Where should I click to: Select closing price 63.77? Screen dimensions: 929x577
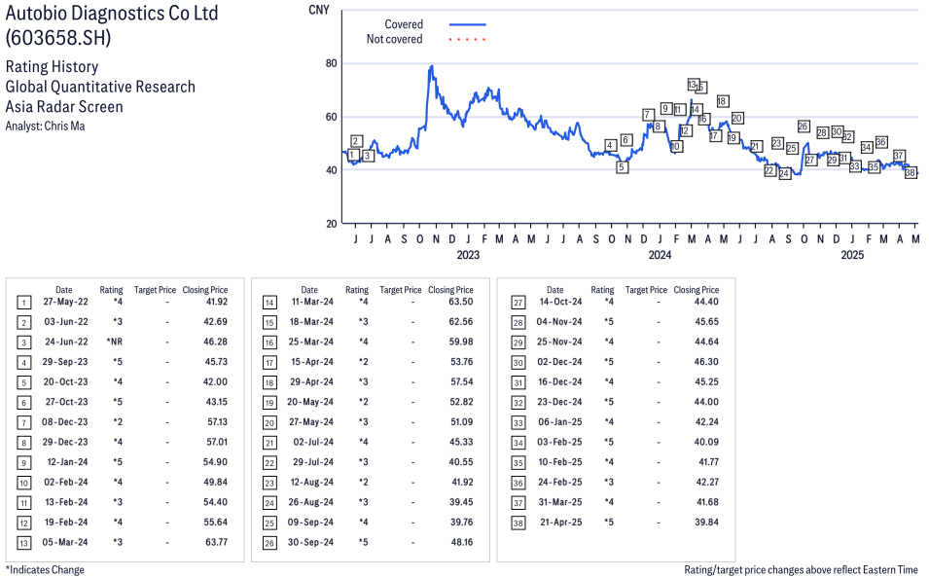(216, 543)
